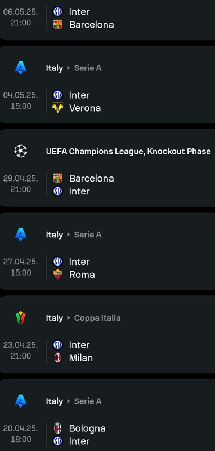Open UEFA Champions League Knockout Phase heading
The image size is (215, 451).
coord(128,151)
